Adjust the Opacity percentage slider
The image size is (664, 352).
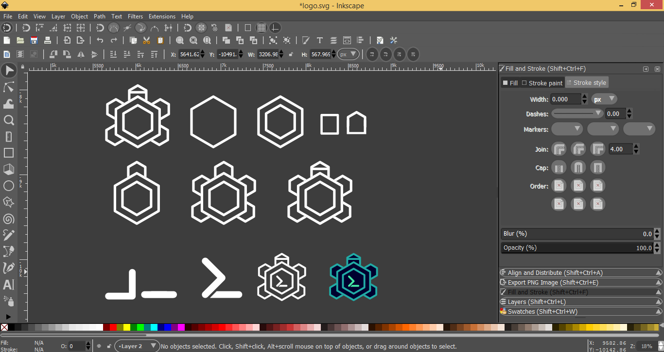[577, 248]
